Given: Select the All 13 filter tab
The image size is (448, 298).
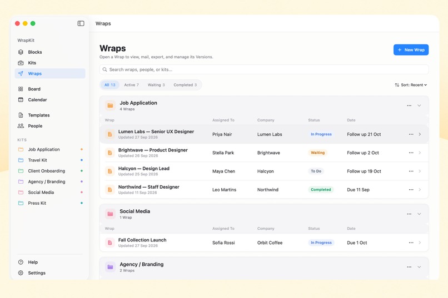Looking at the screenshot, I should coord(109,85).
